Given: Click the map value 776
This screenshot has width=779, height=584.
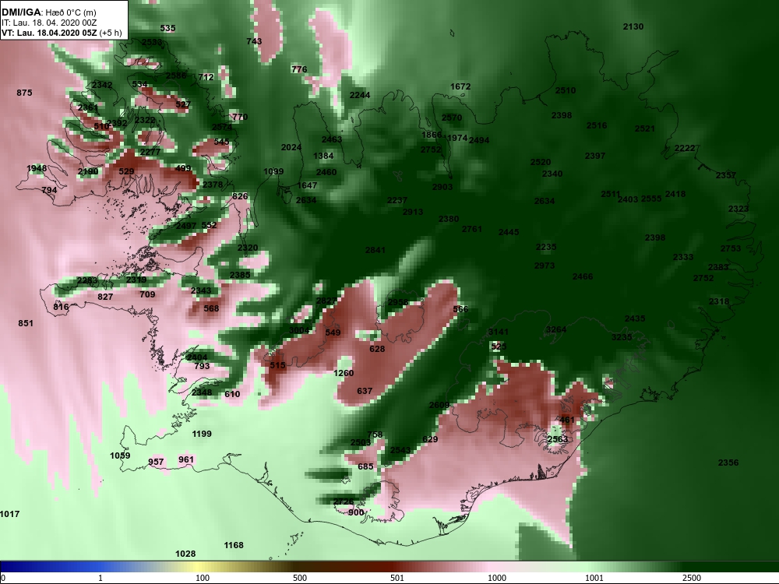Looking at the screenshot, I should tap(299, 69).
